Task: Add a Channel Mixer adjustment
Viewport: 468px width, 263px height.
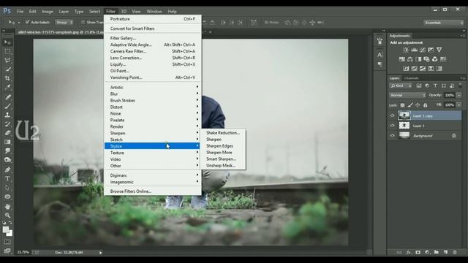Action: point(435,59)
